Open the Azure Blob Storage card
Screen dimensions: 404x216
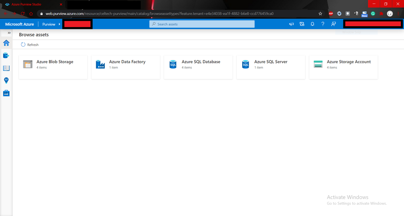pyautogui.click(x=53, y=67)
